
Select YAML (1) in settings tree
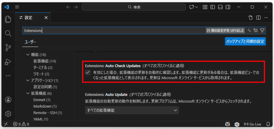(41, 119)
